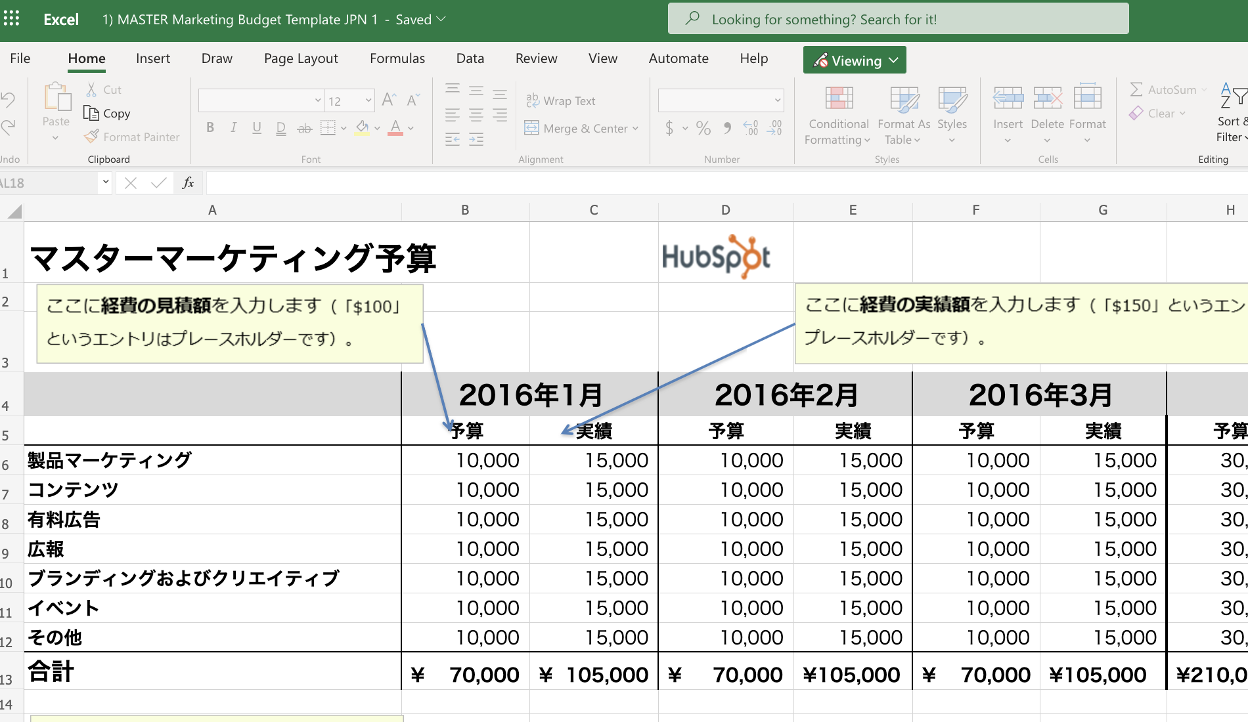
Task: Click the Conditional Formatting icon
Action: pos(839,98)
